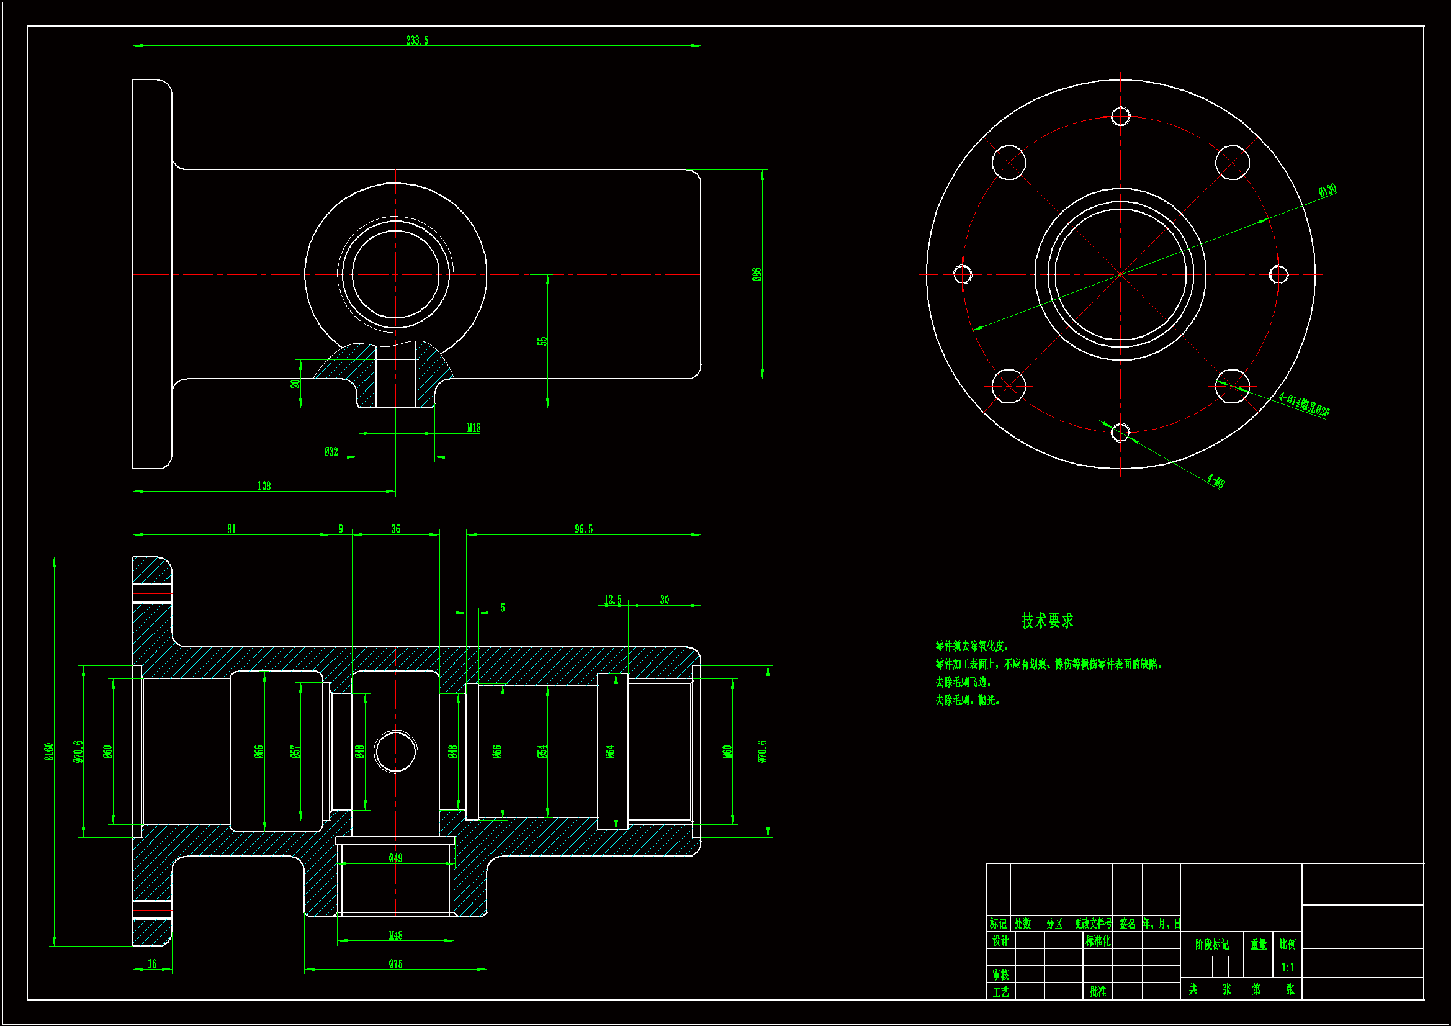Click the 233.5 overall length dimension
The image size is (1451, 1026).
pyautogui.click(x=416, y=40)
